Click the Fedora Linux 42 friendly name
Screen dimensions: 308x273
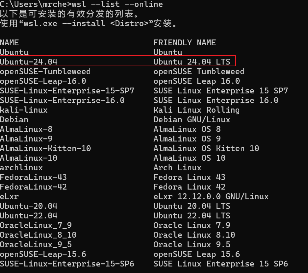point(190,187)
